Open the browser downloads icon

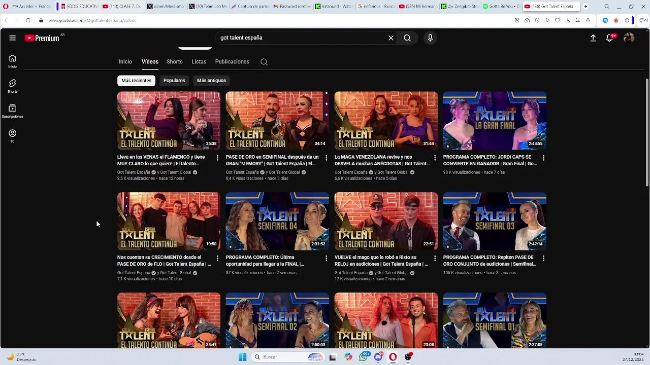click(568, 20)
